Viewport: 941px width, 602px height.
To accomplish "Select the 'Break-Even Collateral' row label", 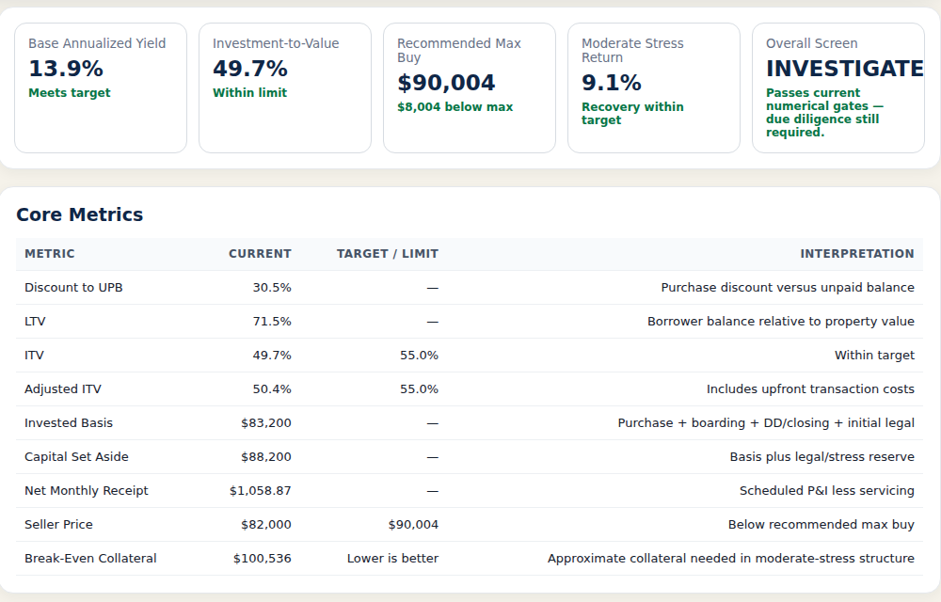I will (90, 559).
